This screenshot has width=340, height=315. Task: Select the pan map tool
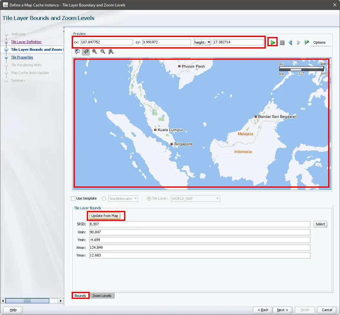(x=86, y=52)
